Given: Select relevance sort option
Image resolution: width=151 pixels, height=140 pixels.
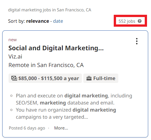Looking at the screenshot, I should (x=38, y=21).
